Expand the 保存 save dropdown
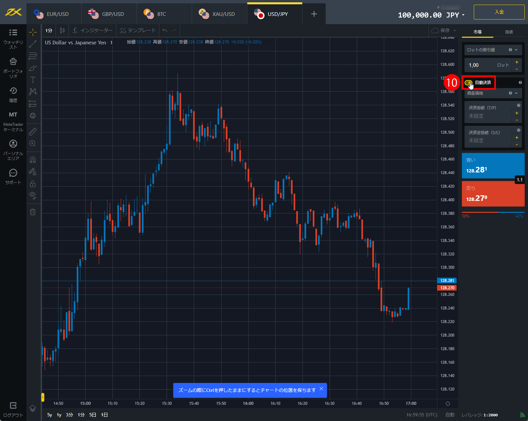Viewport: 528px width, 421px height. click(455, 30)
